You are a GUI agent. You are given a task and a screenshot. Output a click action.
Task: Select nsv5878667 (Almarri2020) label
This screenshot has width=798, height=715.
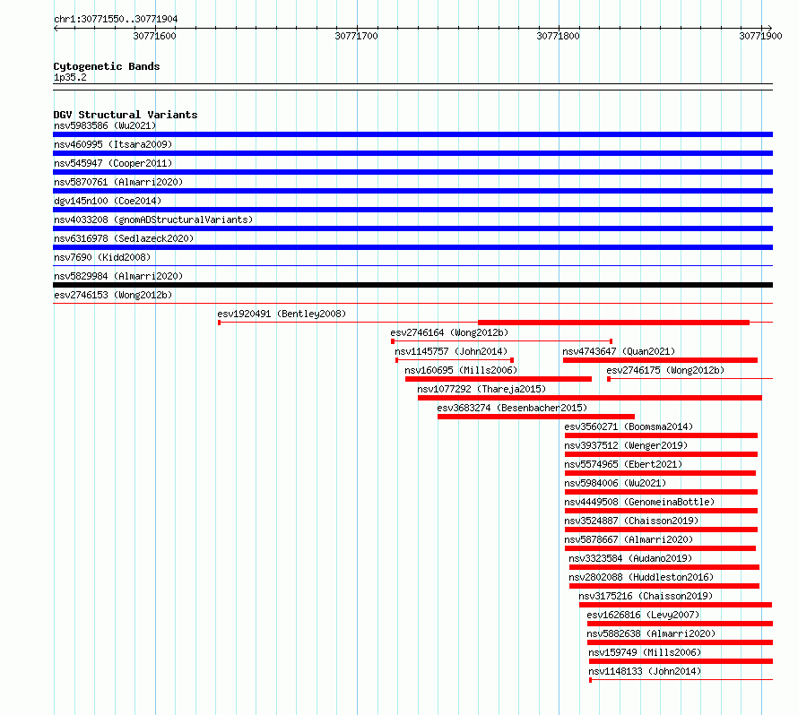pyautogui.click(x=629, y=539)
